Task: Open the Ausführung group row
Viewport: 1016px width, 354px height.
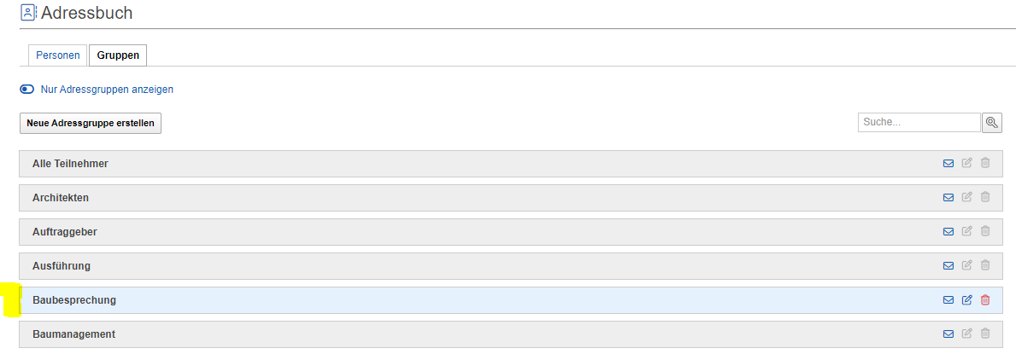Action: (62, 266)
